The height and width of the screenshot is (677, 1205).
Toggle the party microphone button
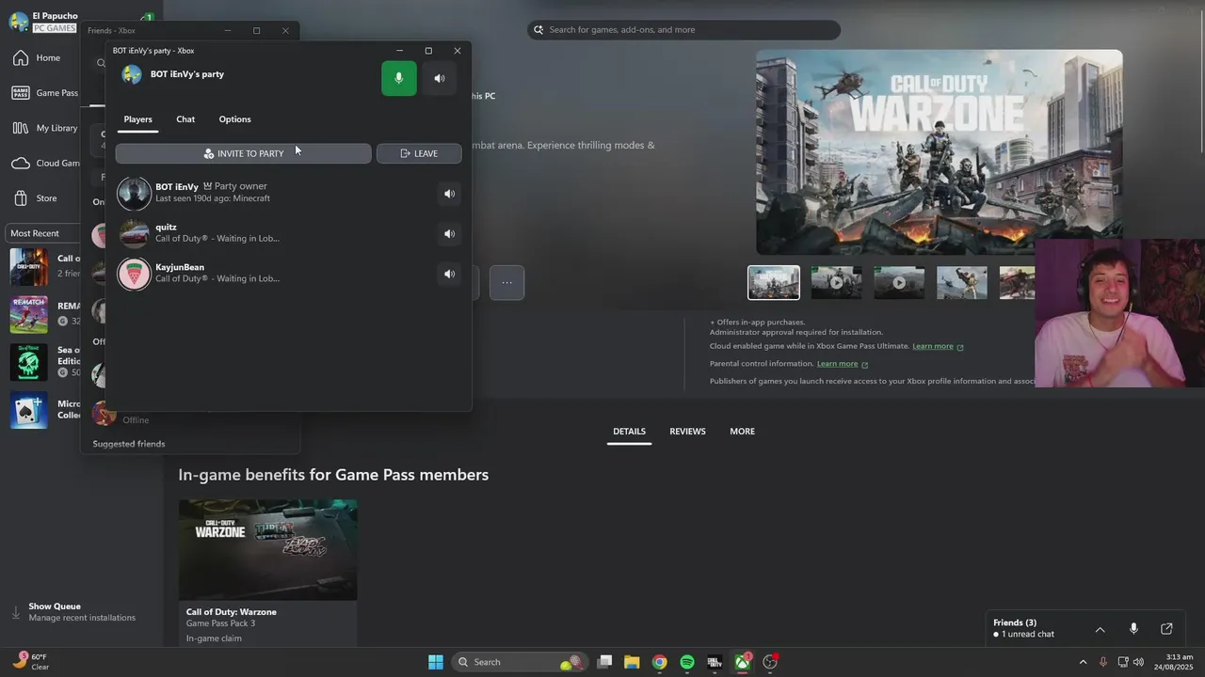[x=398, y=78]
